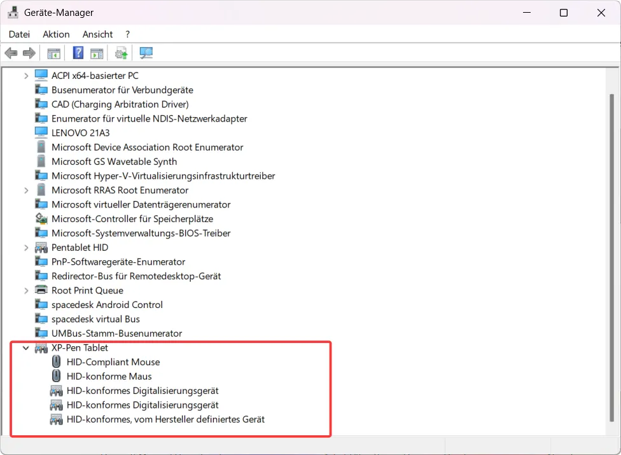Toggle the action pane toolbar icon

click(x=97, y=53)
